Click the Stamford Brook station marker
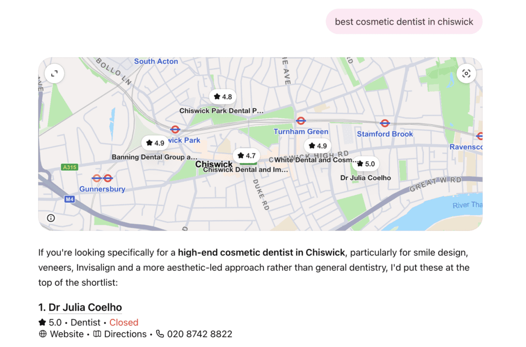 coord(384,123)
